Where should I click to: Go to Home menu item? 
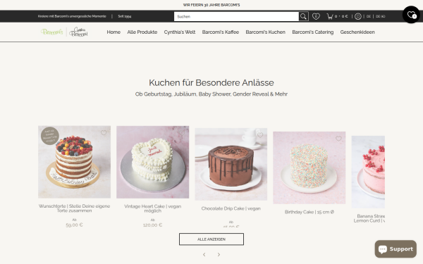[x=114, y=32]
